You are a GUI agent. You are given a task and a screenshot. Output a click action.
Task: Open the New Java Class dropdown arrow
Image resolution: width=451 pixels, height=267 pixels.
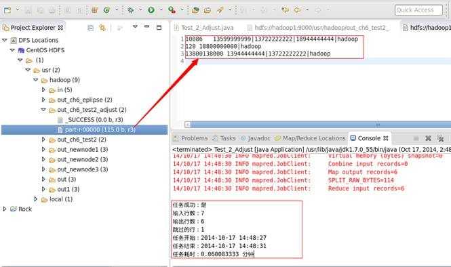pyautogui.click(x=117, y=10)
